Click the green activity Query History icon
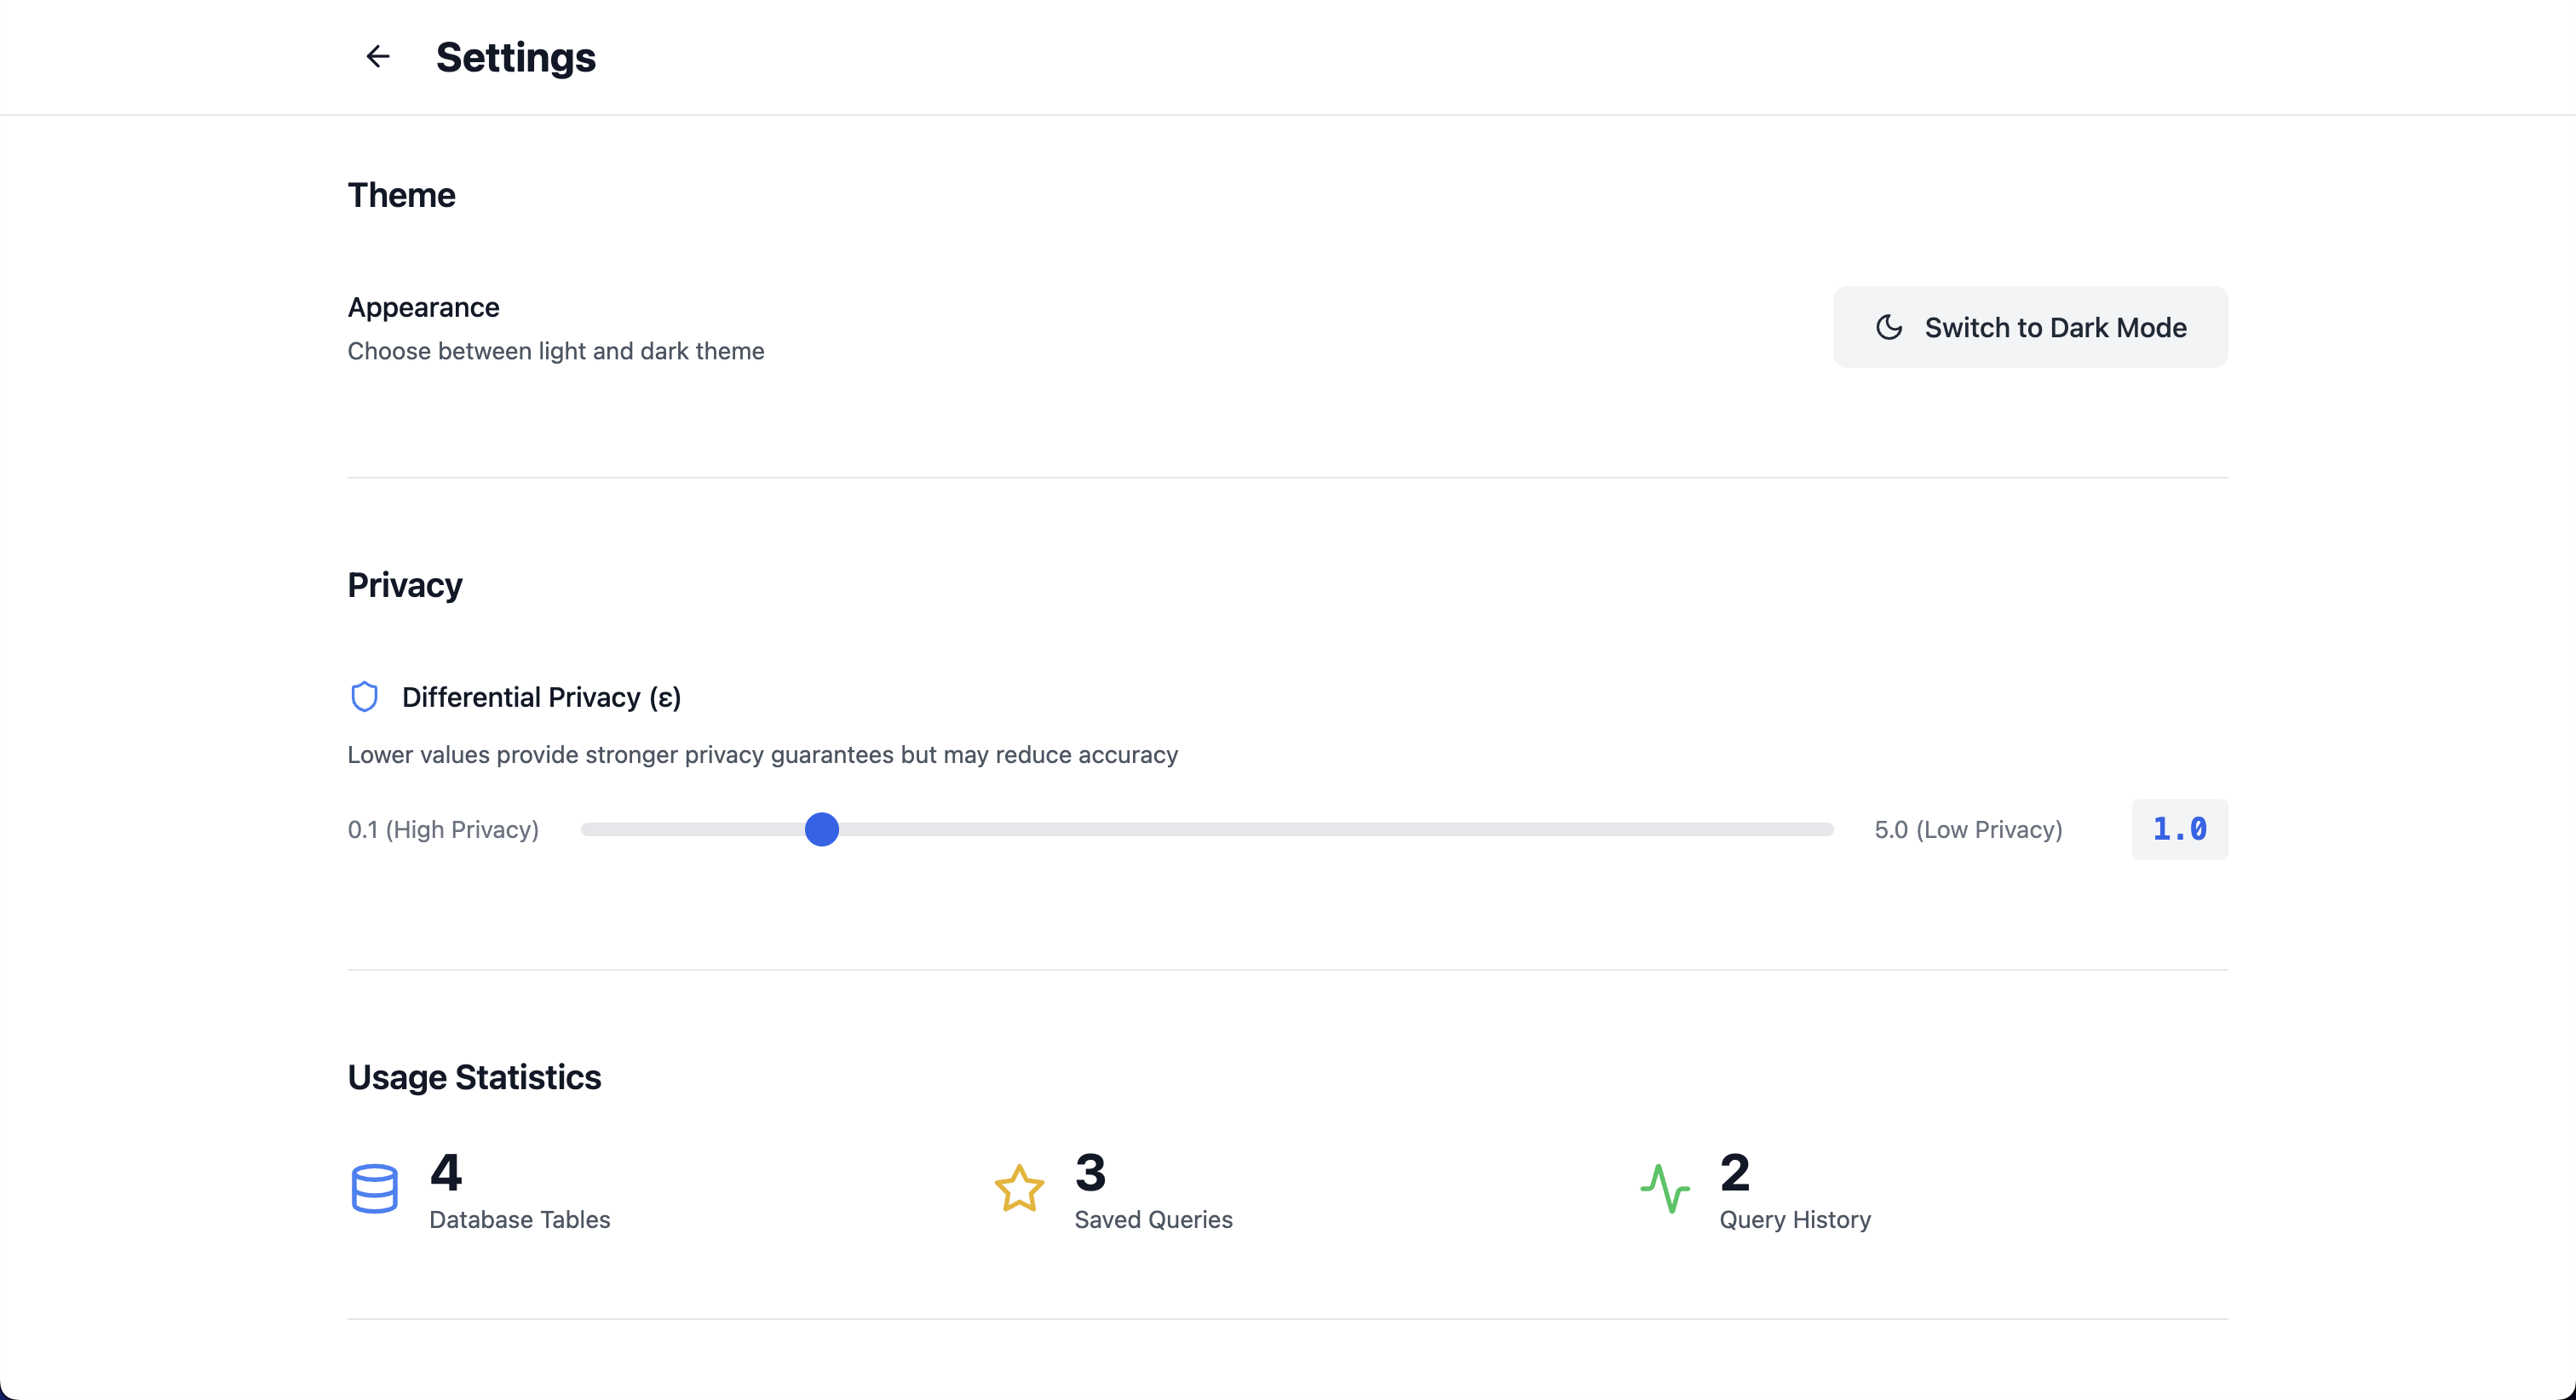The width and height of the screenshot is (2576, 1400). click(1665, 1189)
